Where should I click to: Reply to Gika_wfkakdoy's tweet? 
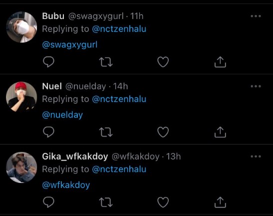[x=48, y=202]
